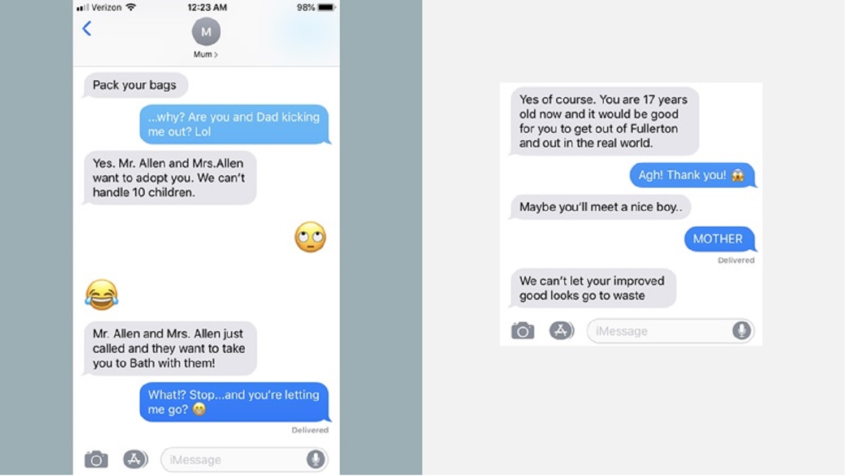The height and width of the screenshot is (476, 848).
Task: Open the camera in right chat
Action: click(522, 331)
